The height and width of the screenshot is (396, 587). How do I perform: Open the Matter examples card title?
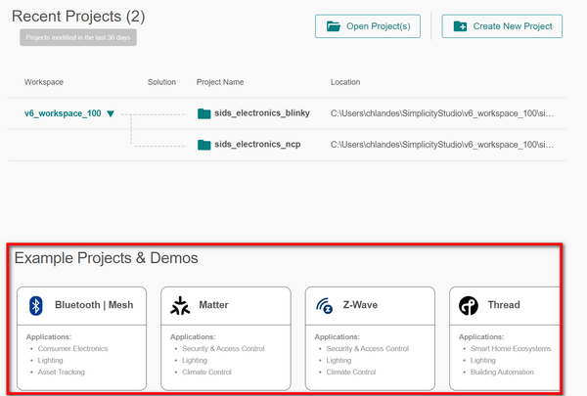point(213,305)
